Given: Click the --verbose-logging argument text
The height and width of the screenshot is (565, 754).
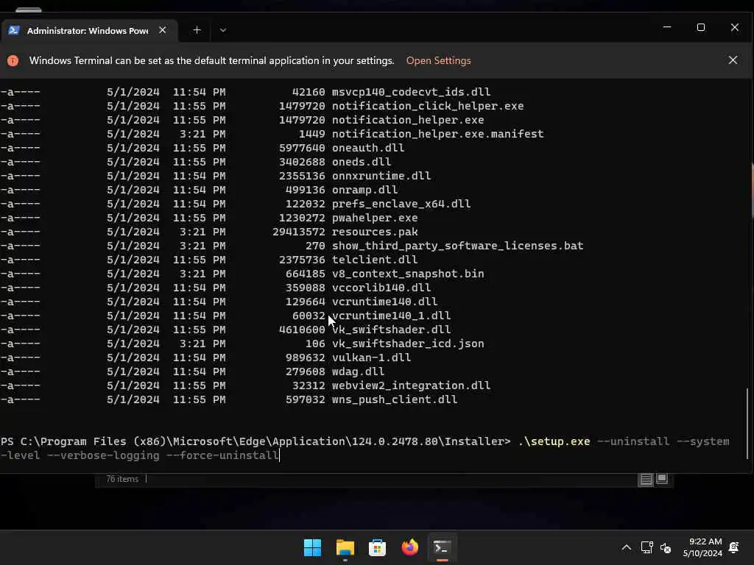Looking at the screenshot, I should point(103,455).
